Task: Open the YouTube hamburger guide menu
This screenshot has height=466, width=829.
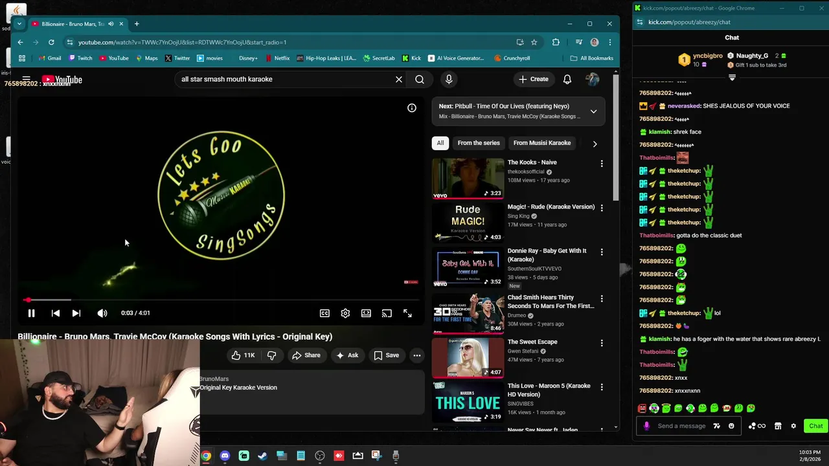Action: [27, 80]
